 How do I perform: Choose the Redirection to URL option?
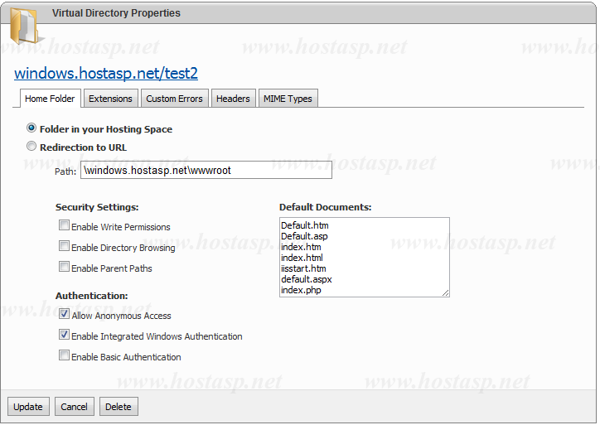tap(32, 147)
